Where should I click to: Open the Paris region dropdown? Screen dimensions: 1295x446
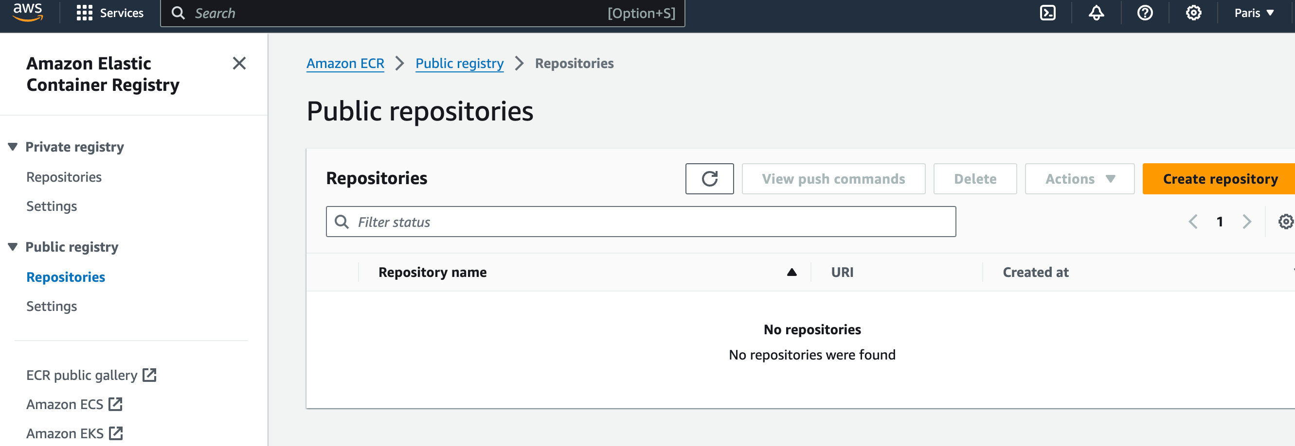point(1254,13)
